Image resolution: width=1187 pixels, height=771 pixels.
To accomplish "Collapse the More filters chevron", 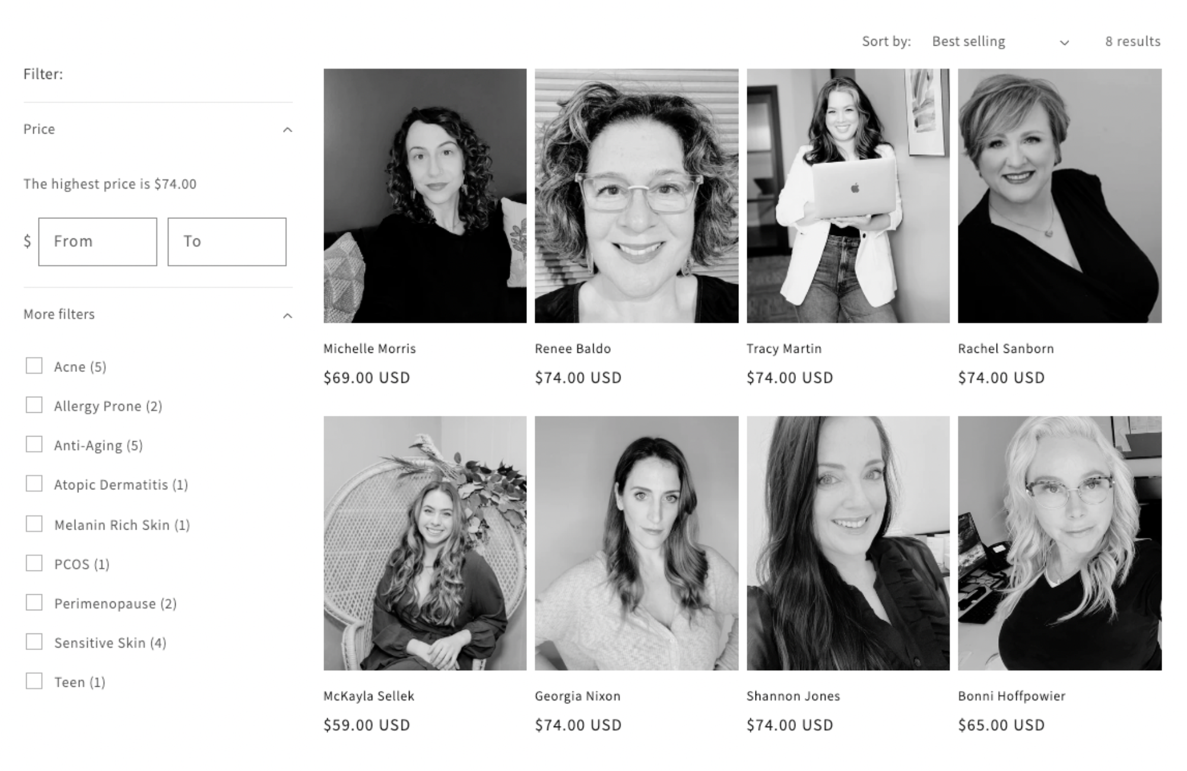I will (x=287, y=315).
